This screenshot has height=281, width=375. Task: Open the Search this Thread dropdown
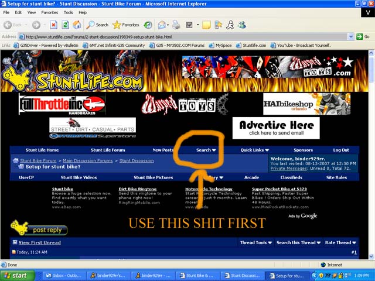click(298, 242)
